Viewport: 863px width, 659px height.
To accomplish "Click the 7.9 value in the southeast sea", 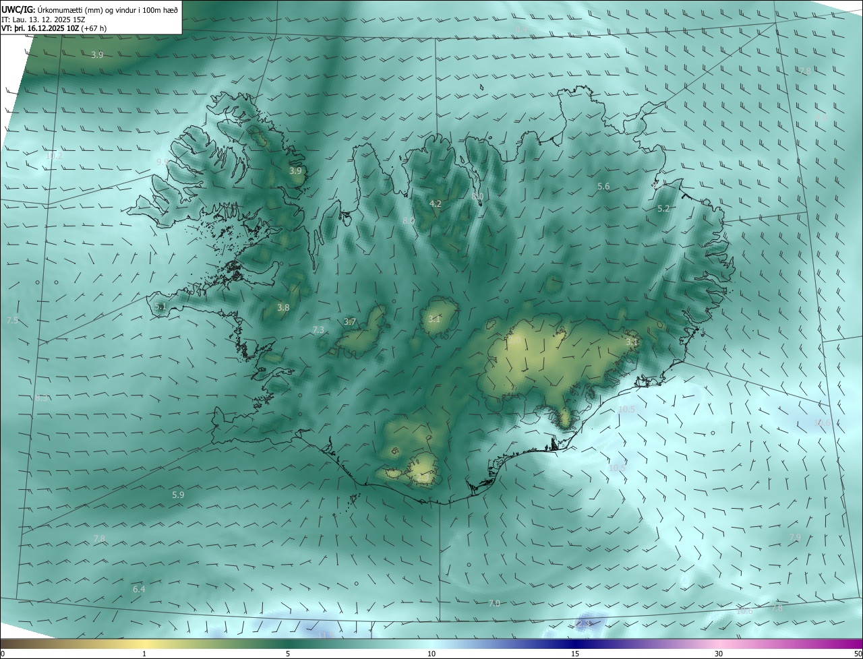I will (x=795, y=537).
